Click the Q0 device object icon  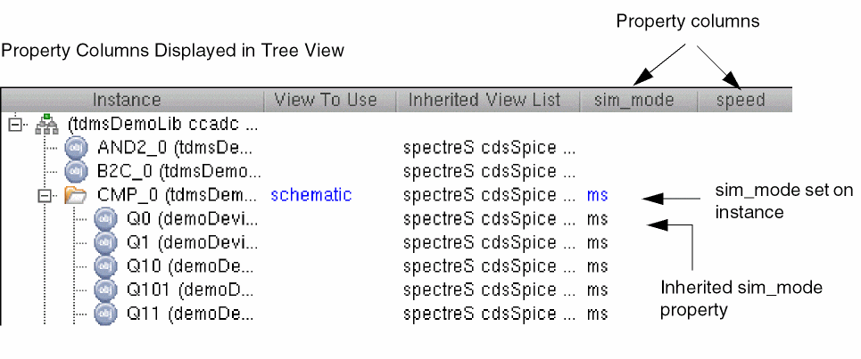pyautogui.click(x=106, y=219)
